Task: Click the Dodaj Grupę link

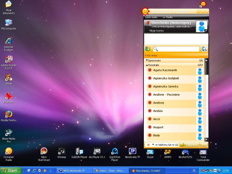Action: [151, 55]
